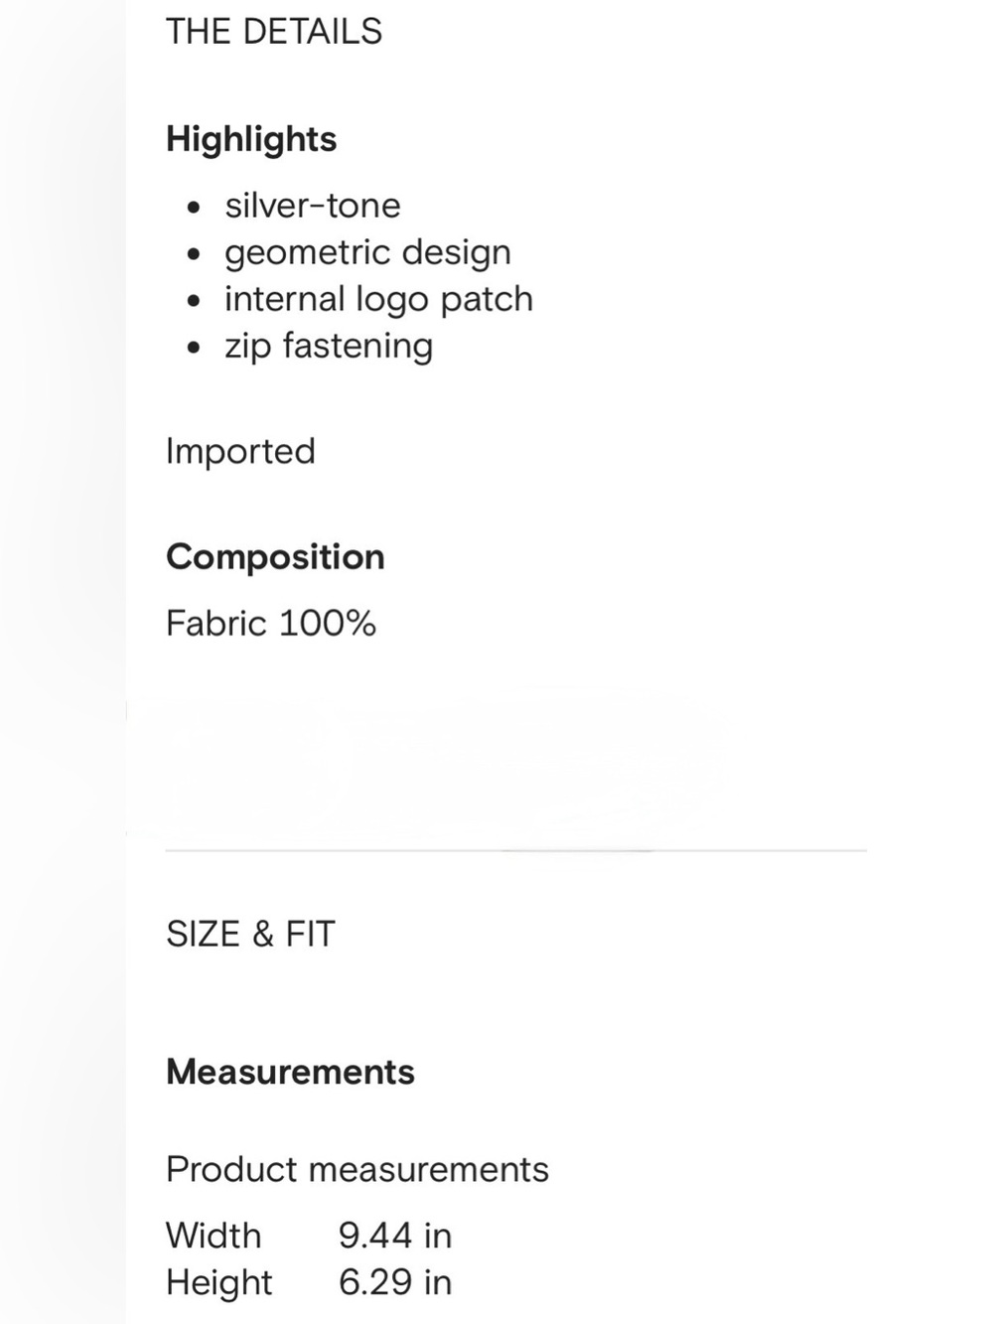Click the Product measurements label
This screenshot has height=1324, width=992.
pyautogui.click(x=357, y=1169)
